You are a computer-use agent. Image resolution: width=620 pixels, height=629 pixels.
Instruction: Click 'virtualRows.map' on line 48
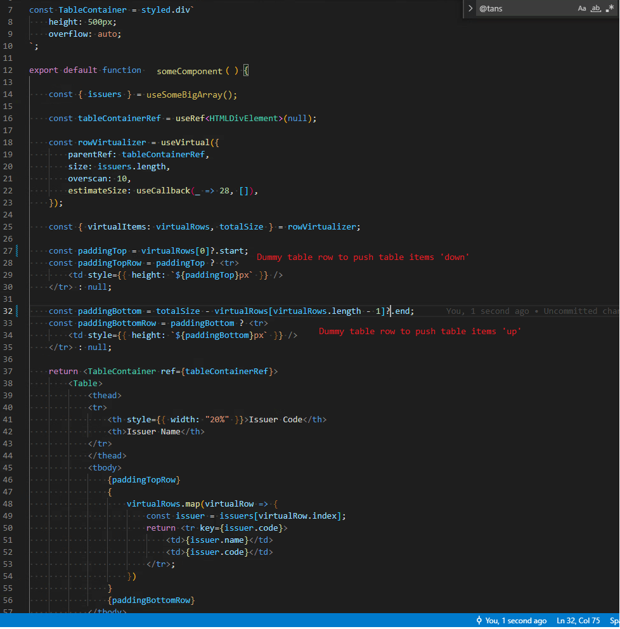point(163,503)
